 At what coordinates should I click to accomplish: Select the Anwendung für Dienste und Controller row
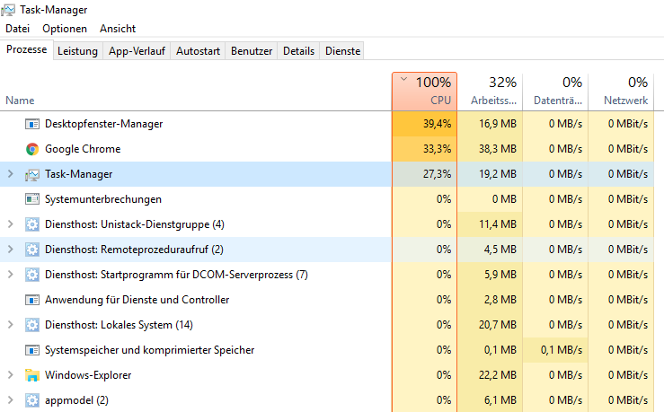pos(137,300)
